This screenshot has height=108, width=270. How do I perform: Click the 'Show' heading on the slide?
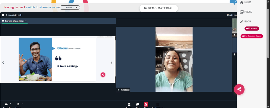tap(62, 48)
